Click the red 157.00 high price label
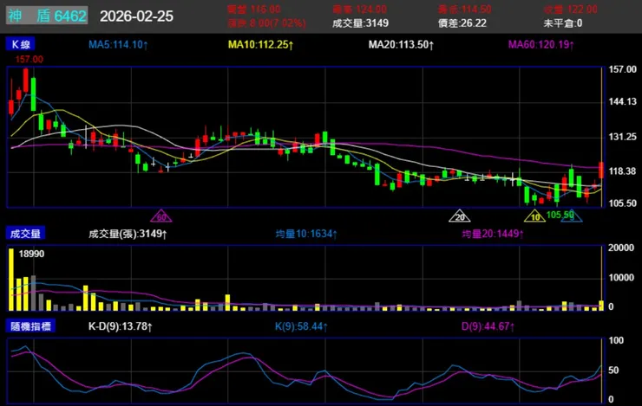 pyautogui.click(x=29, y=60)
